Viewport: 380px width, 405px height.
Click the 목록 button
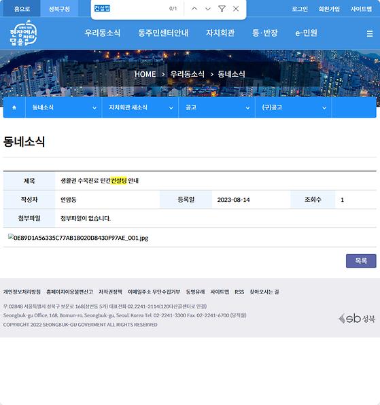pos(361,261)
